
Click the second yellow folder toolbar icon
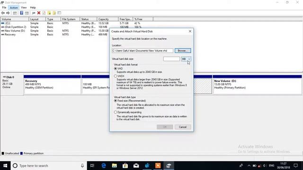tap(54, 13)
